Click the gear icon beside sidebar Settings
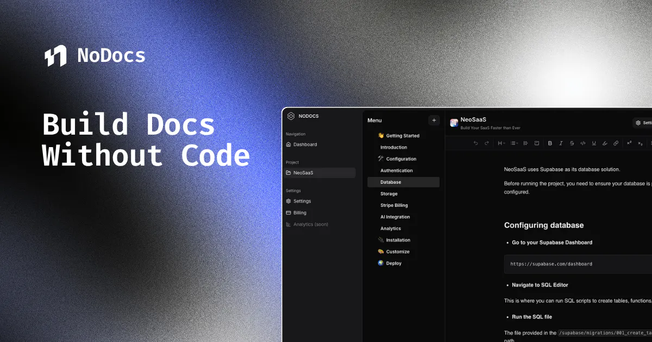The width and height of the screenshot is (652, 342). 289,201
